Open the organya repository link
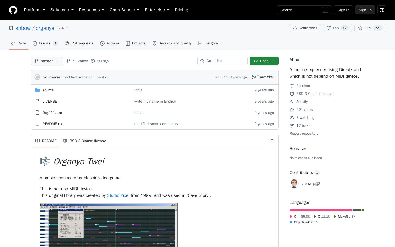Screen dimensions: 395x247 tap(45, 28)
